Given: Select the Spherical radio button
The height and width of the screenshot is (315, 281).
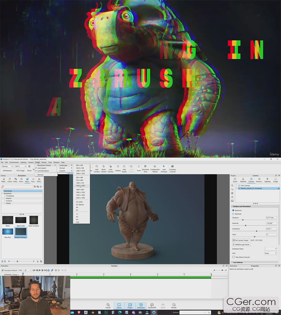Looking at the screenshot, I should coord(233,210).
